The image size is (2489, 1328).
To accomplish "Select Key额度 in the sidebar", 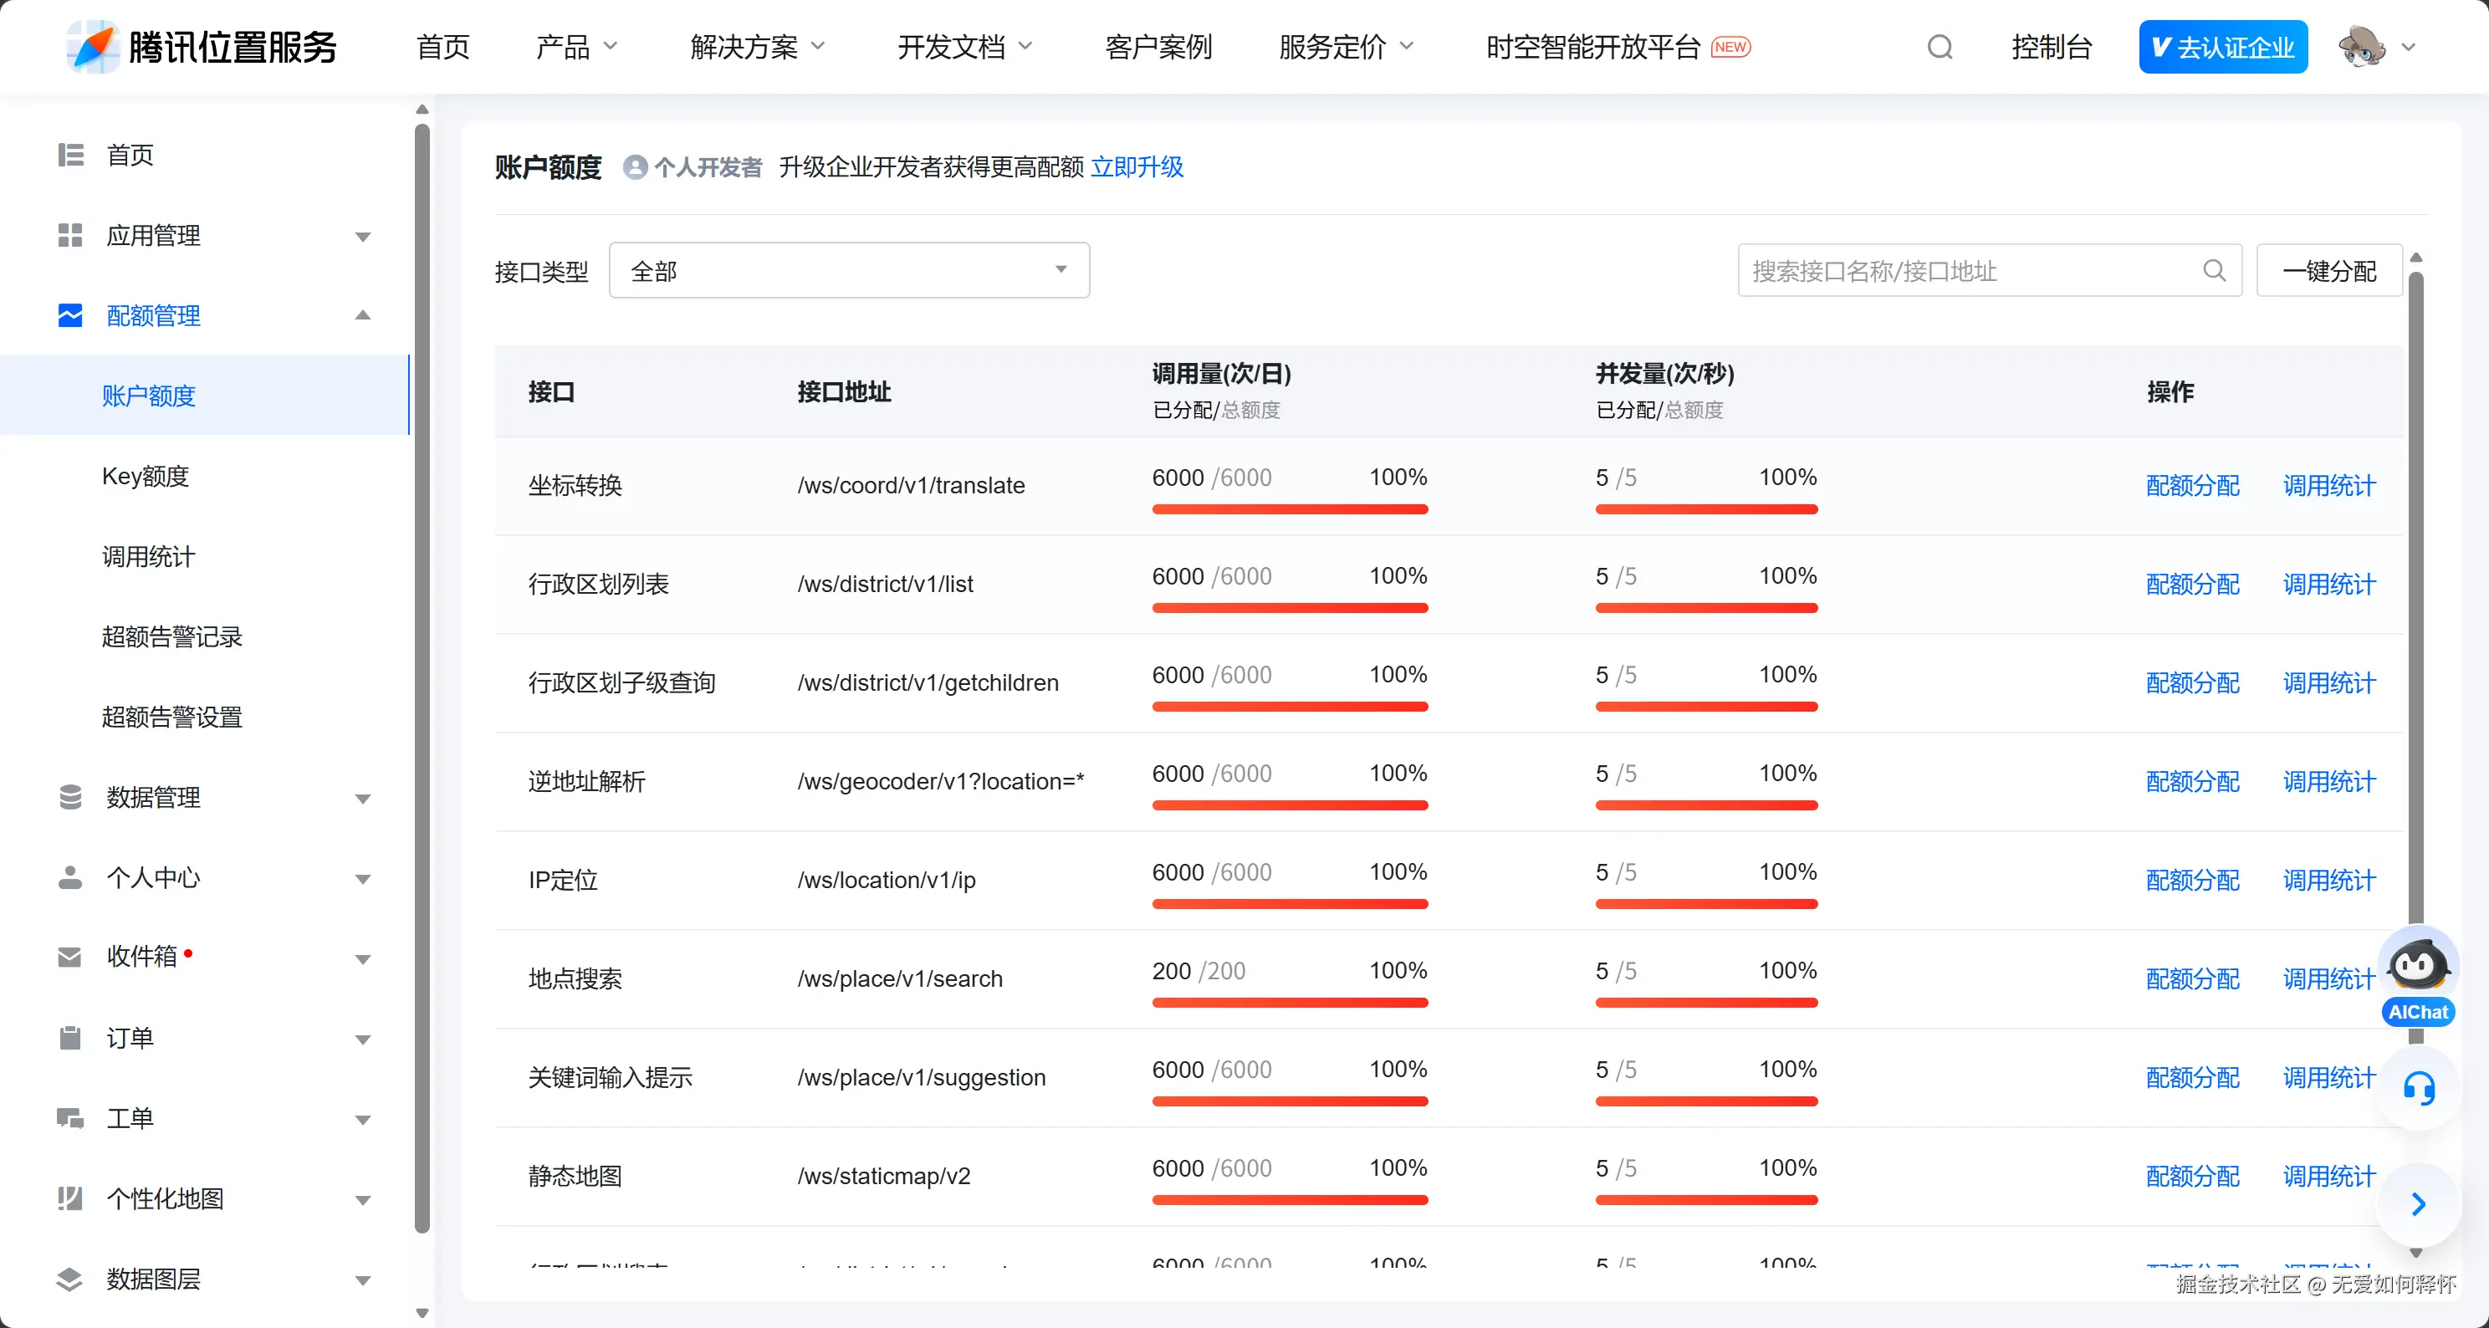I will (146, 476).
